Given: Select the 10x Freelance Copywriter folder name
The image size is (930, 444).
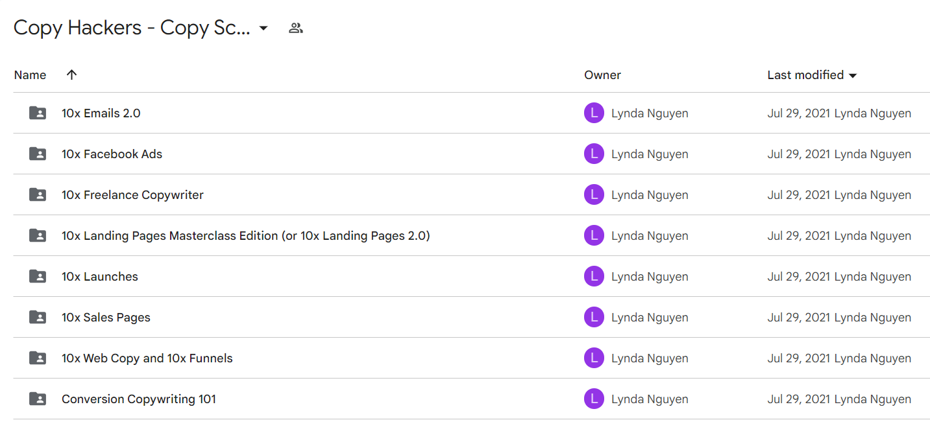Looking at the screenshot, I should (132, 195).
